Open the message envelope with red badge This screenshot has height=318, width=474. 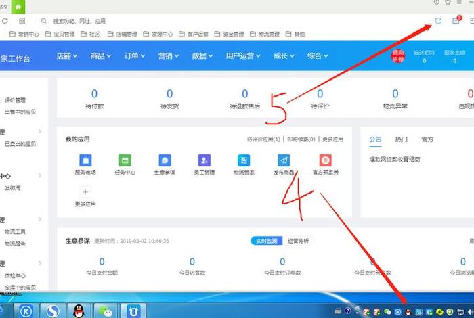(456, 20)
